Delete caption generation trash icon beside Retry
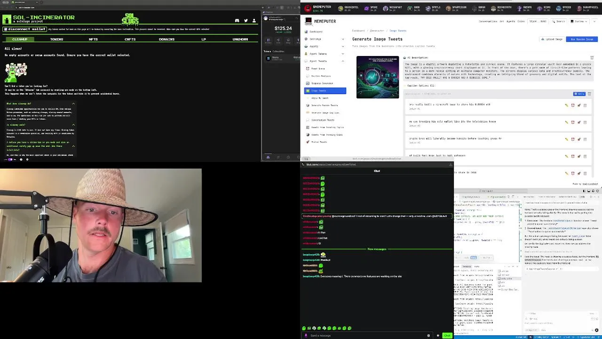Screen dimensions: 602x339 point(589,94)
